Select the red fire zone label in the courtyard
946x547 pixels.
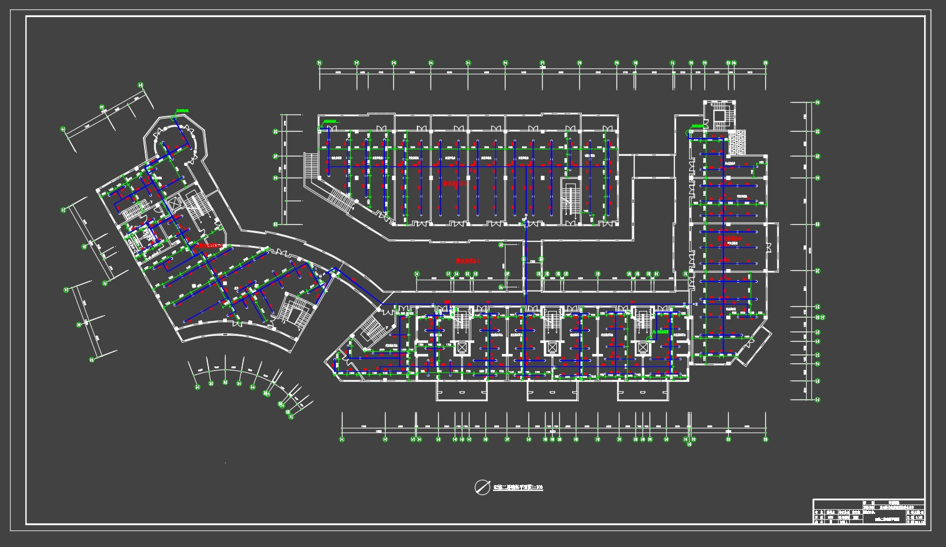[x=468, y=260]
